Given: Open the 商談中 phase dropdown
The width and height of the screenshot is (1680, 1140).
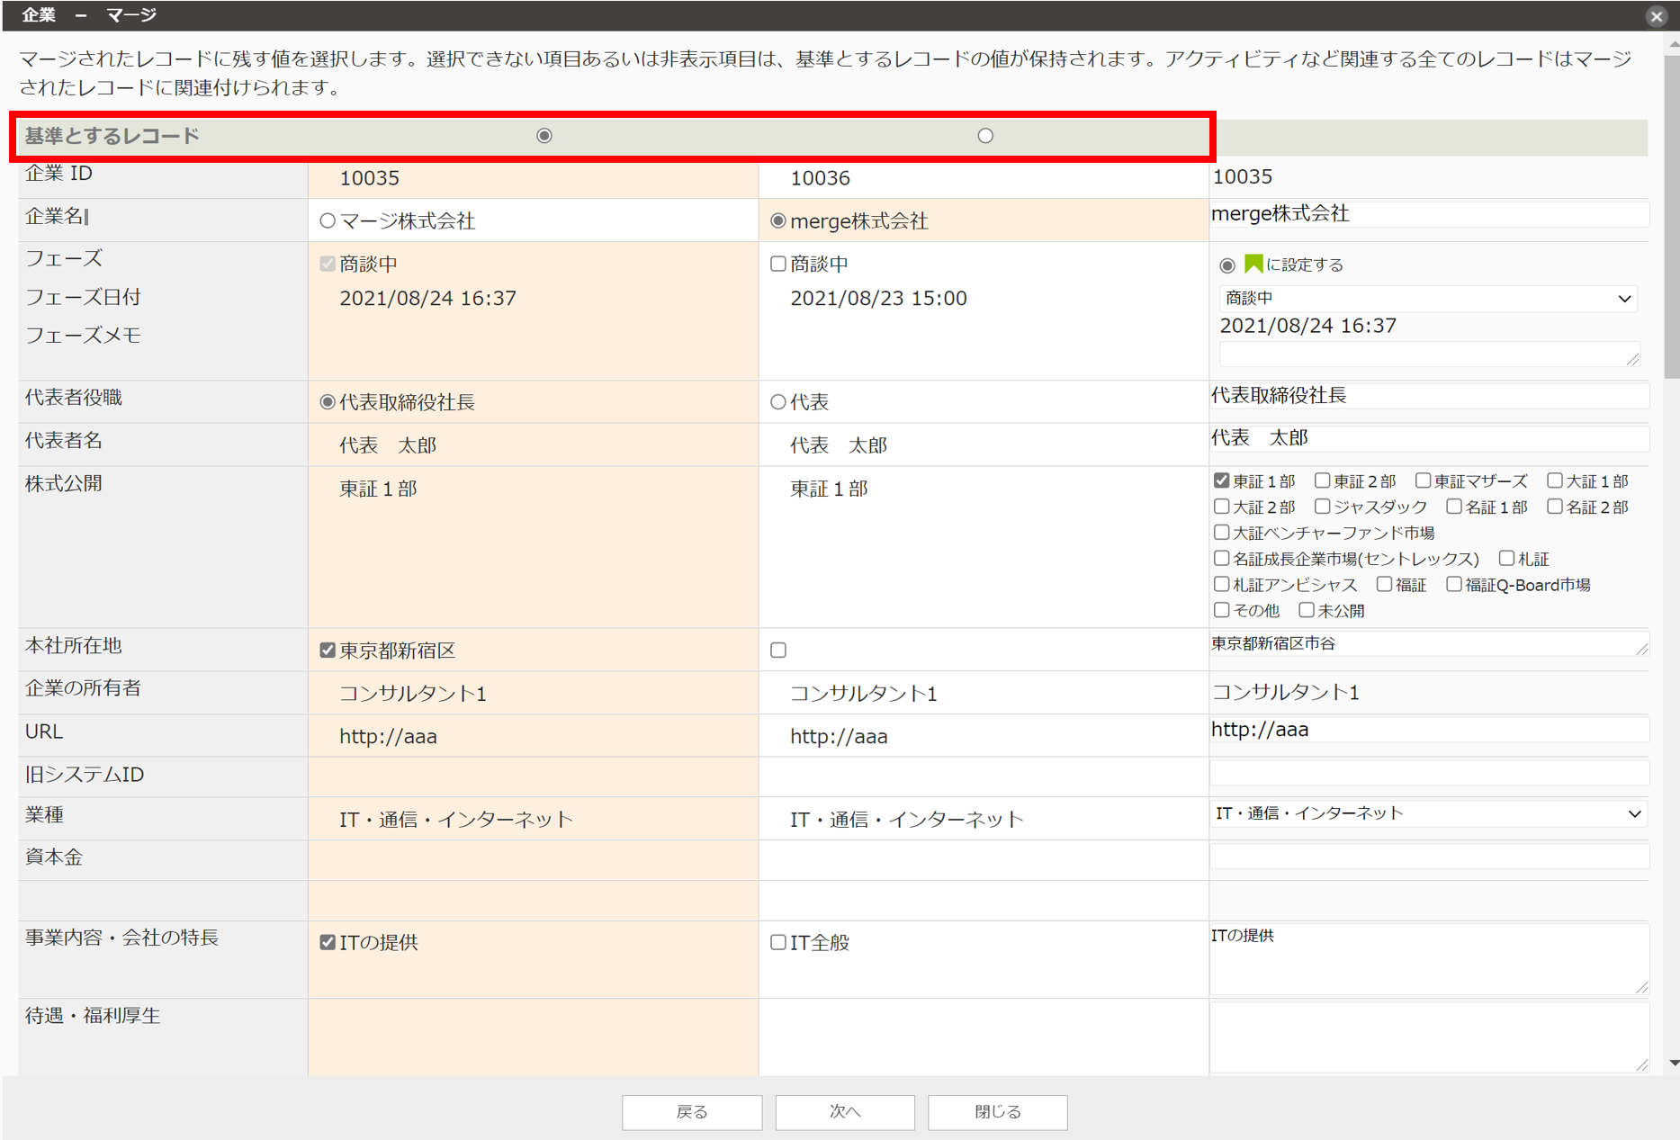Looking at the screenshot, I should (x=1427, y=299).
